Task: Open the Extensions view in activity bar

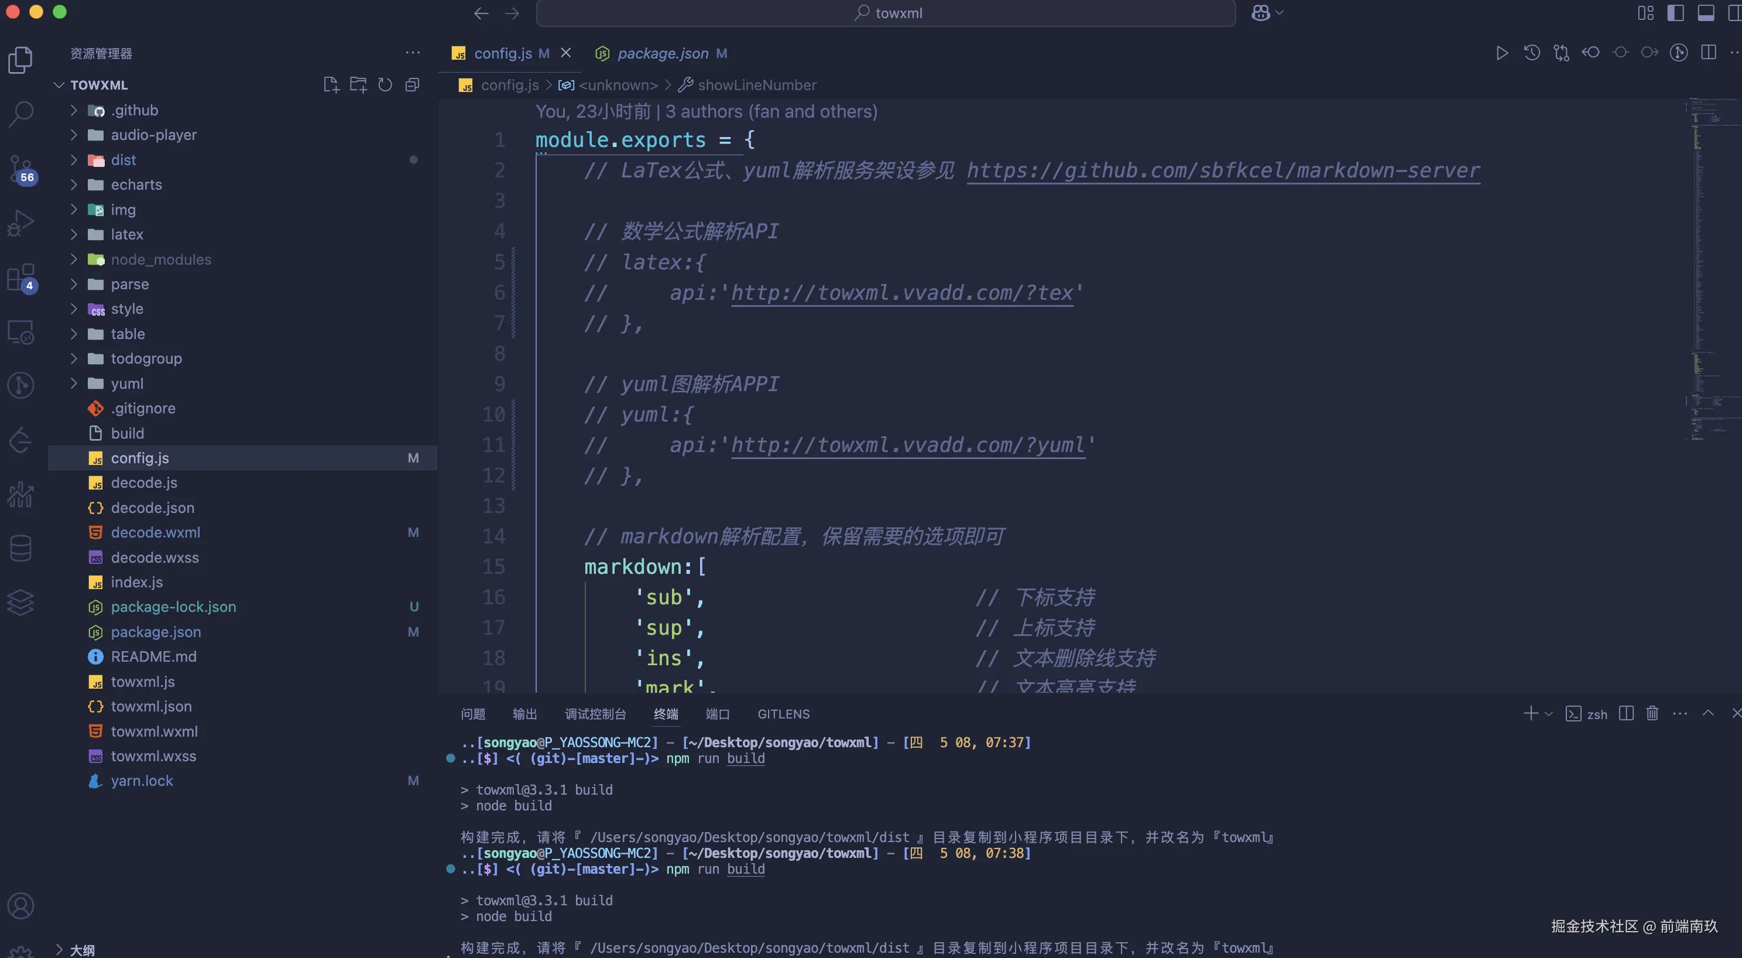Action: point(21,278)
